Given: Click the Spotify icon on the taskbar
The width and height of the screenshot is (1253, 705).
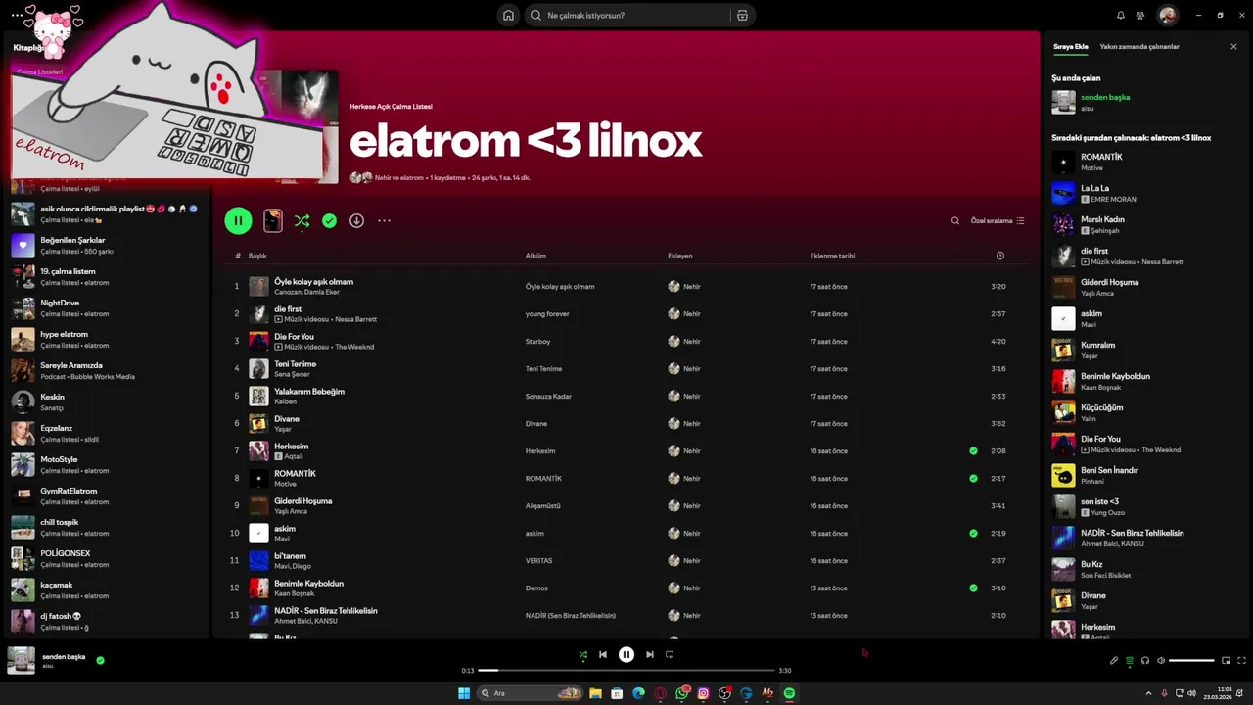Looking at the screenshot, I should tap(789, 693).
